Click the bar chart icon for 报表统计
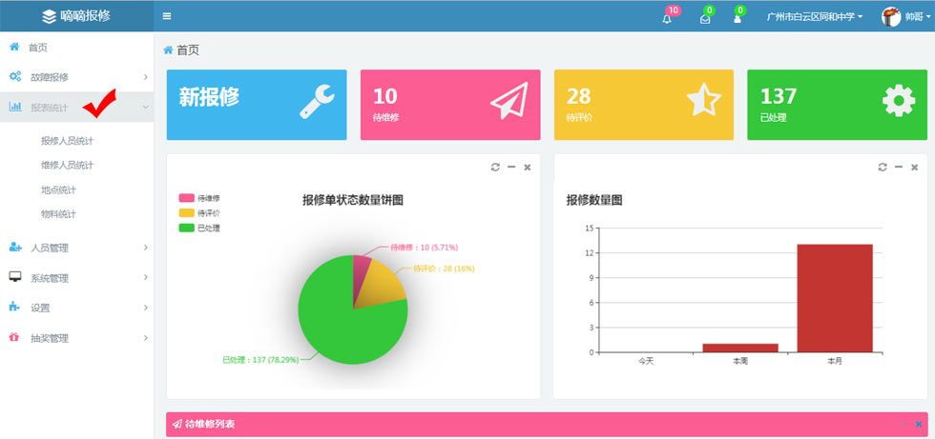The width and height of the screenshot is (935, 439). [15, 107]
